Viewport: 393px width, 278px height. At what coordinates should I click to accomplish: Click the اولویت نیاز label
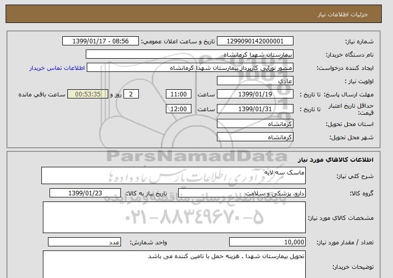point(359,81)
